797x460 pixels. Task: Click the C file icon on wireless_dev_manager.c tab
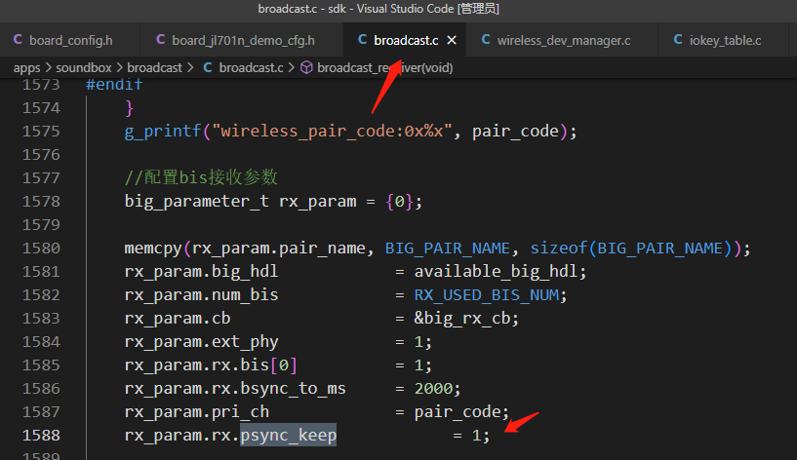point(486,40)
